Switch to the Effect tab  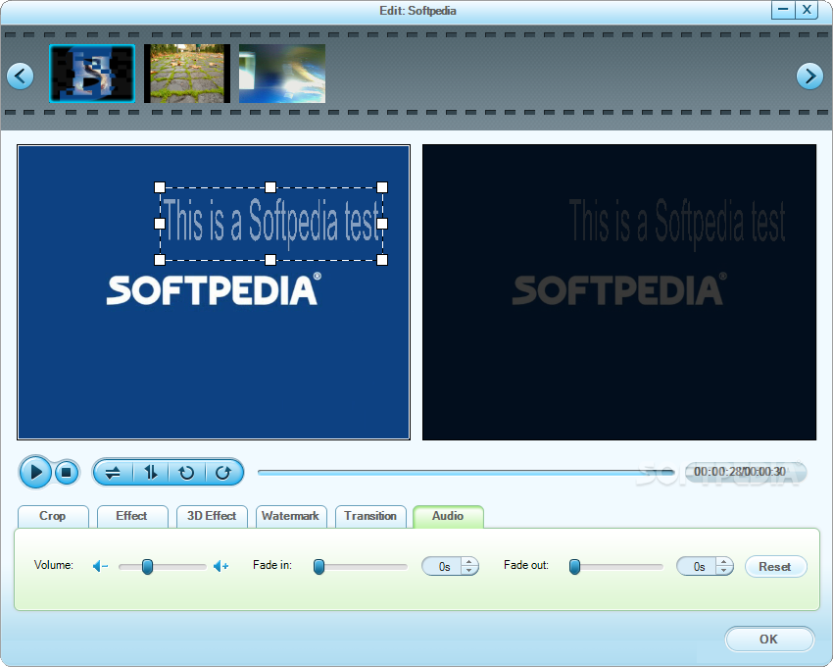pyautogui.click(x=131, y=516)
